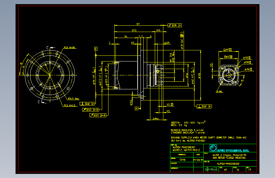This screenshot has width=275, height=178.
Task: Select the ⌀67.3 h7 diameter dimension
Action: click(100, 76)
